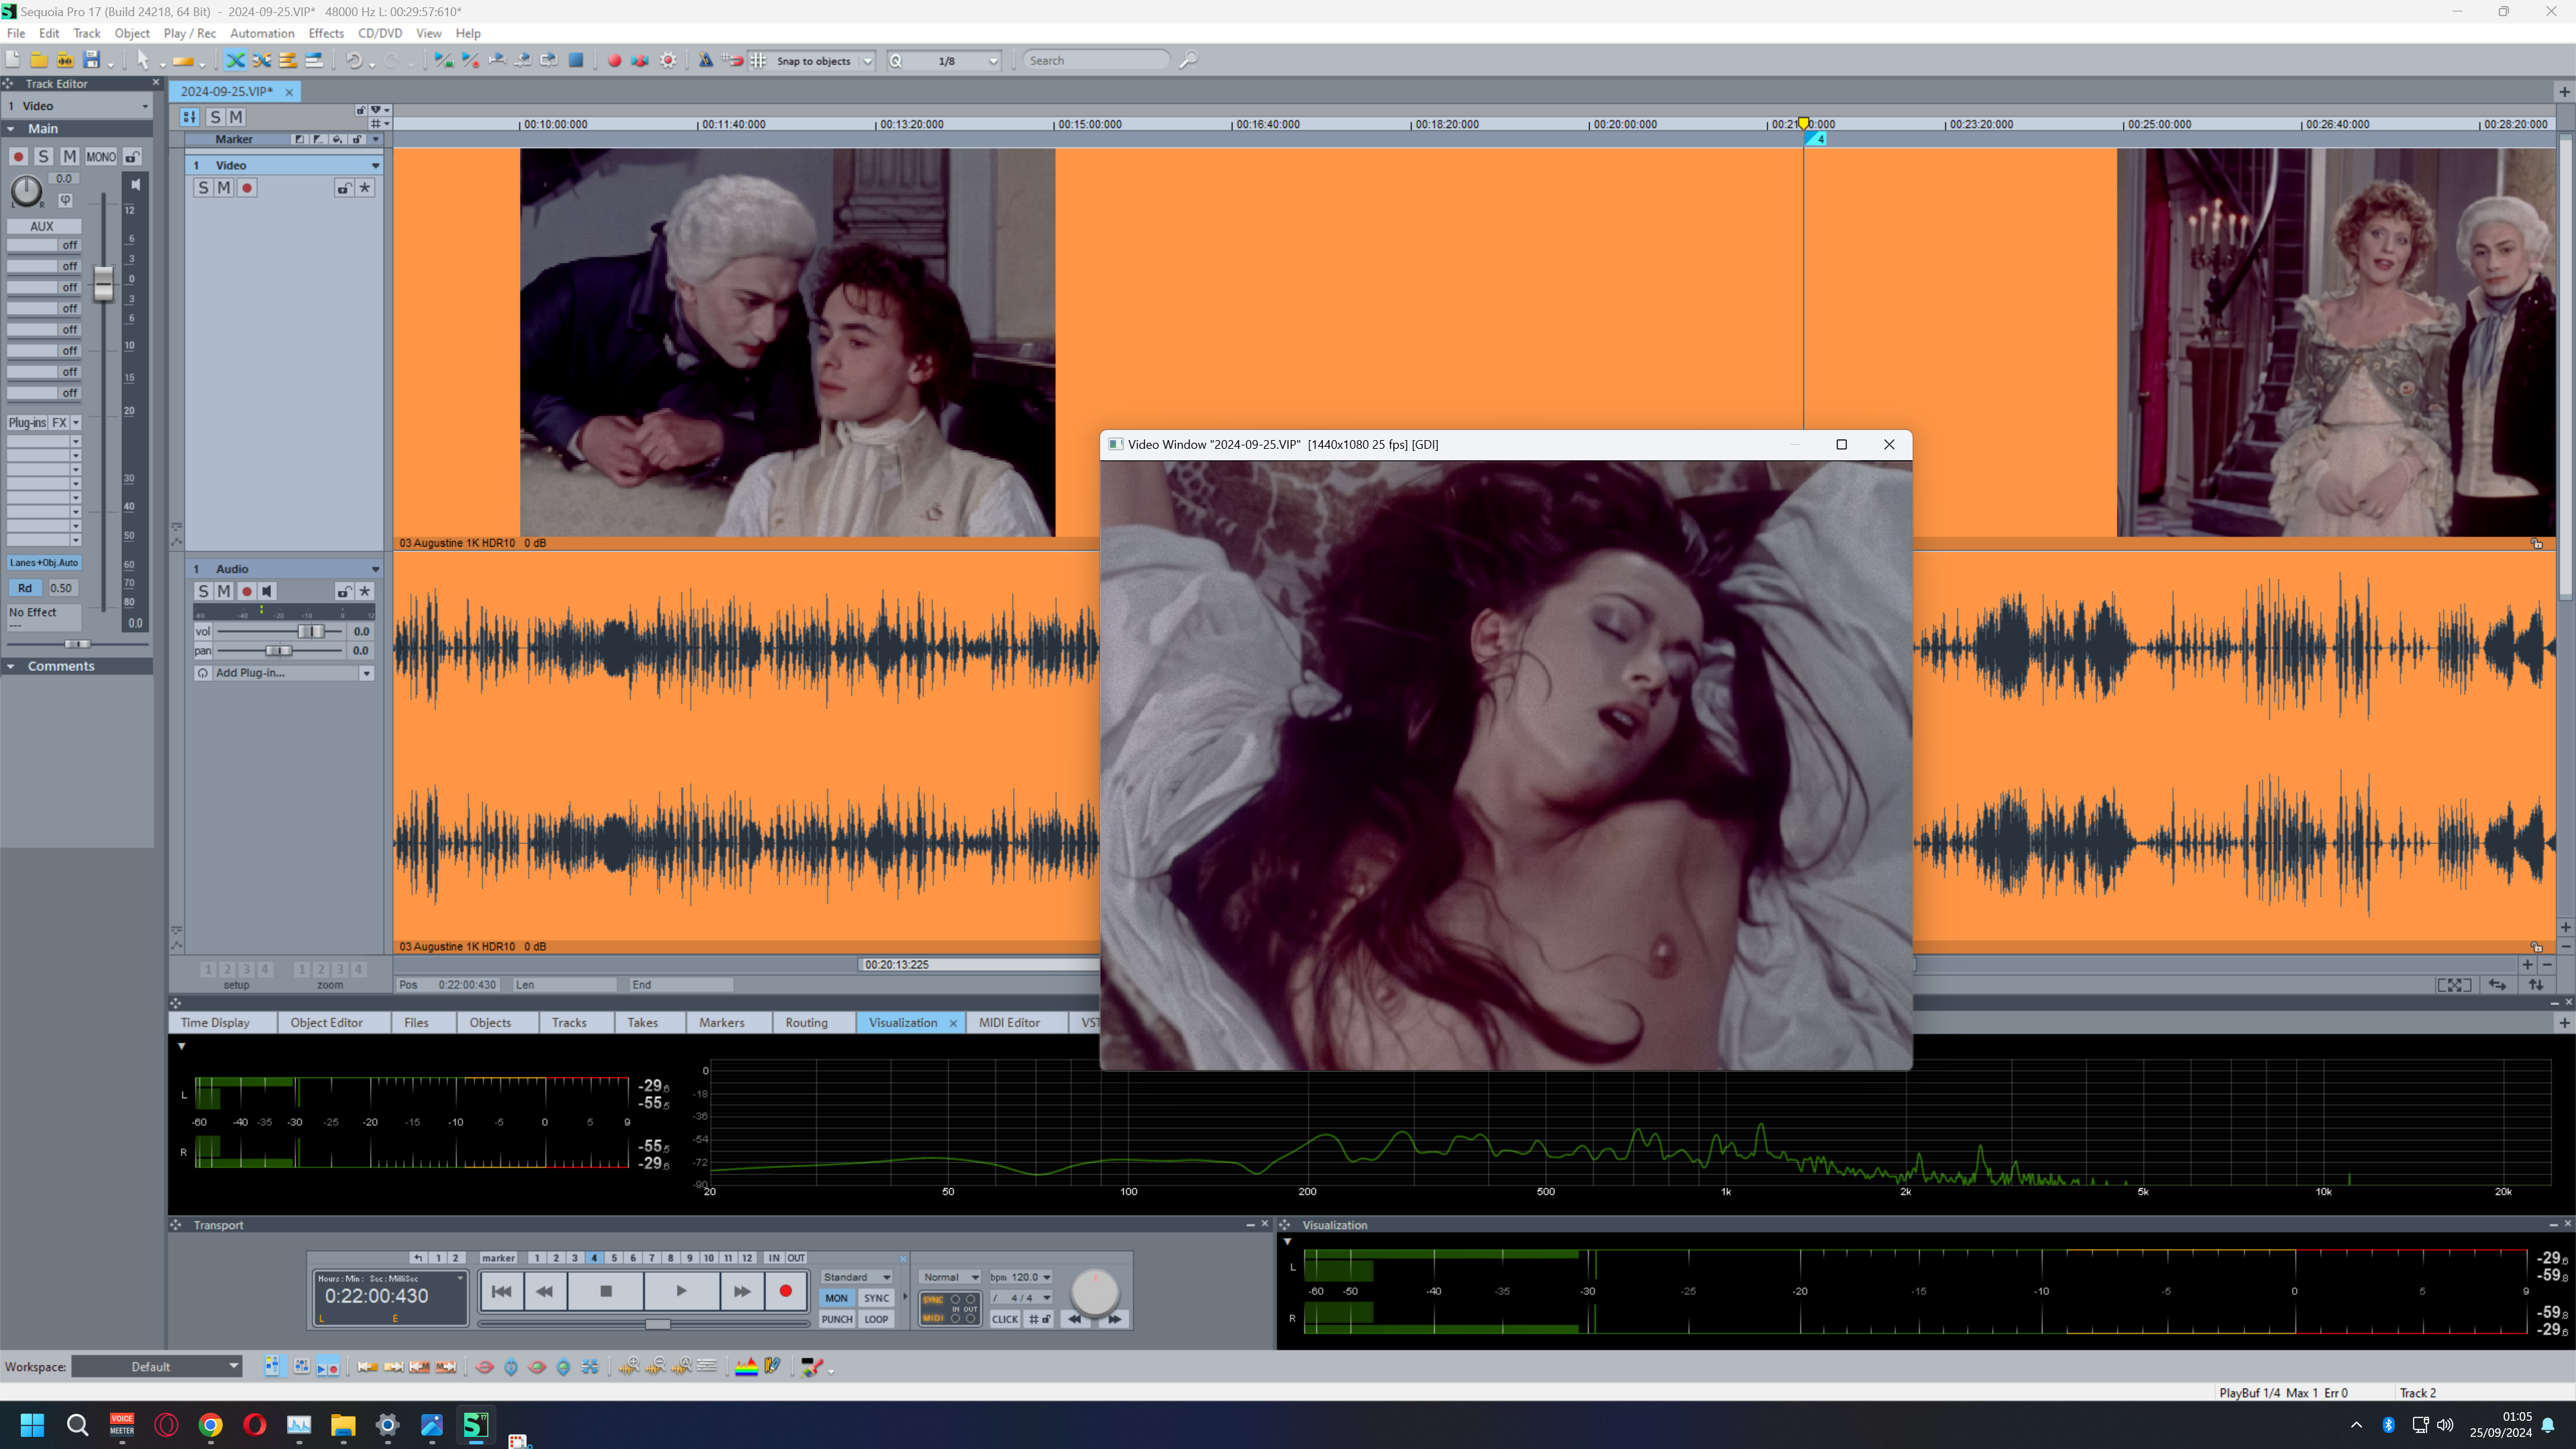Switch to the Object Editor tab
This screenshot has width=2576, height=1449.
(x=326, y=1022)
